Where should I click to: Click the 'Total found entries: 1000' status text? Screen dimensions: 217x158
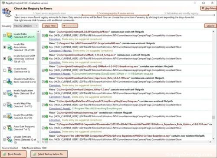(34, 148)
